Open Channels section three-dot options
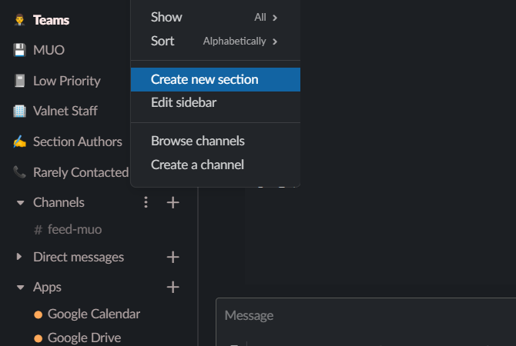516x346 pixels. click(146, 202)
